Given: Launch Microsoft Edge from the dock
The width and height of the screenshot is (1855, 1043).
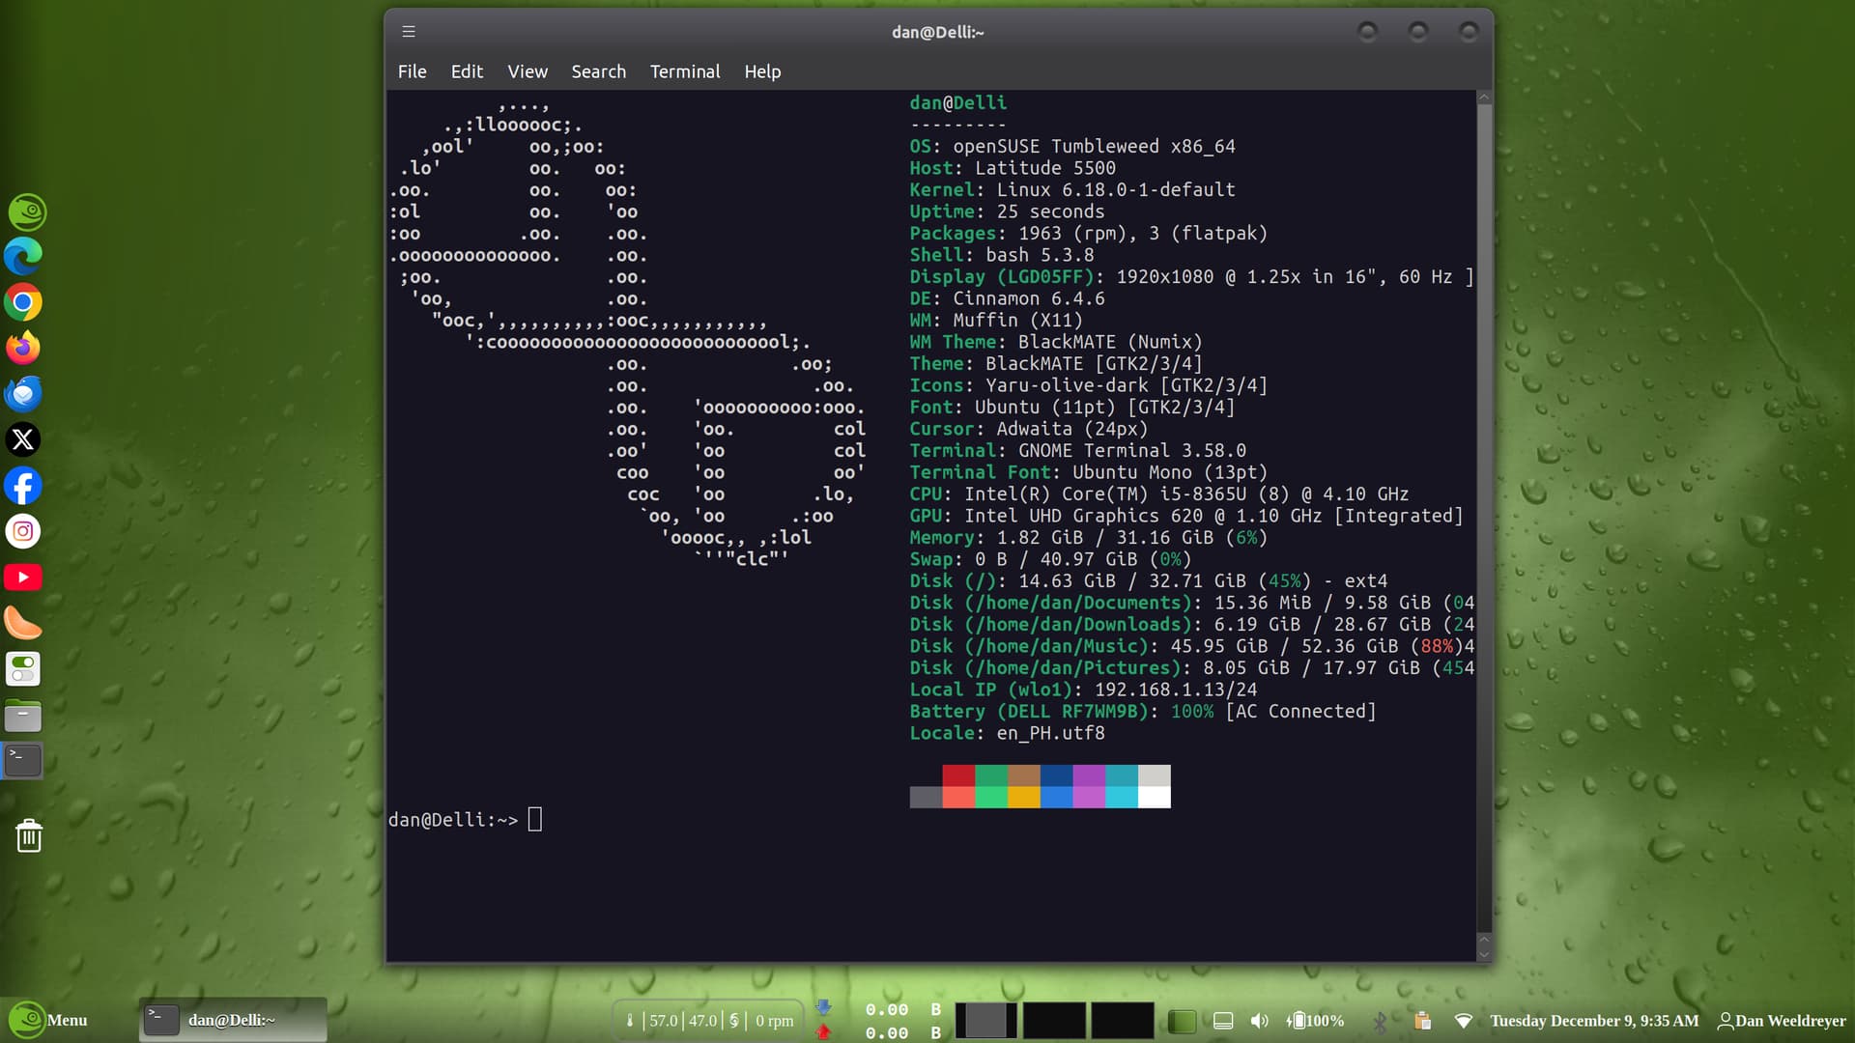Looking at the screenshot, I should (x=23, y=256).
